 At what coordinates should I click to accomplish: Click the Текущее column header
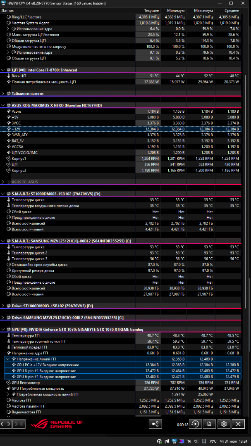click(148, 10)
